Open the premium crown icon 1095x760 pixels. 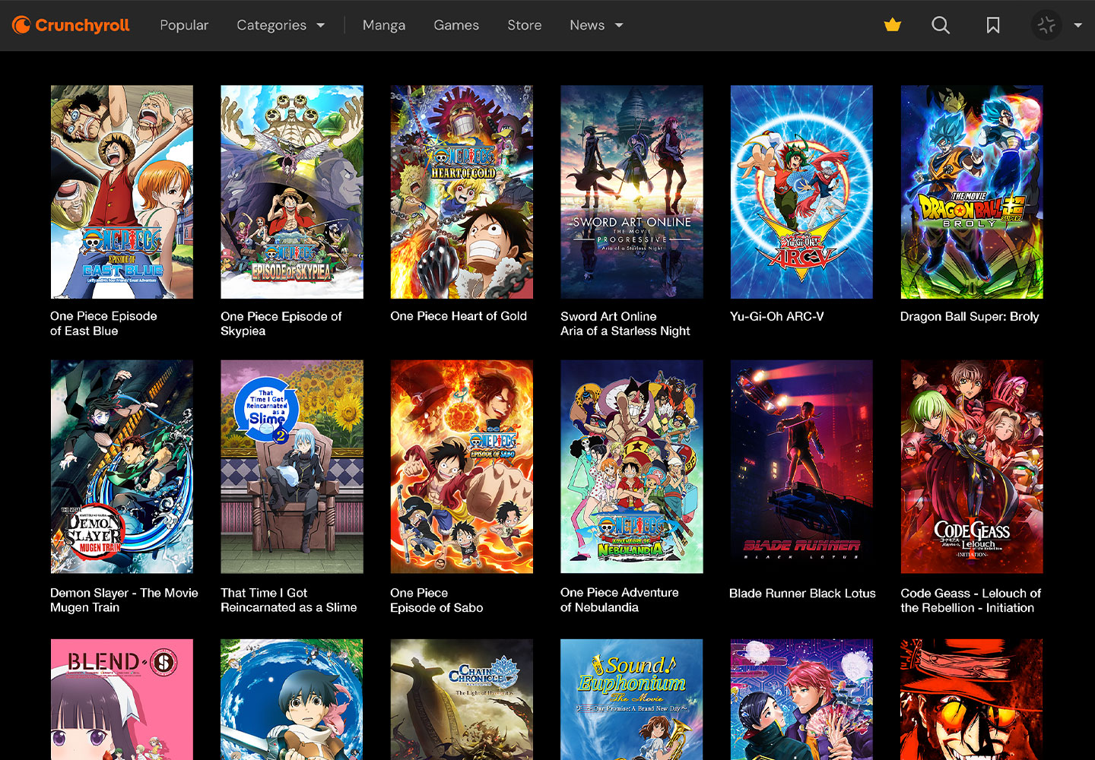[x=893, y=25]
